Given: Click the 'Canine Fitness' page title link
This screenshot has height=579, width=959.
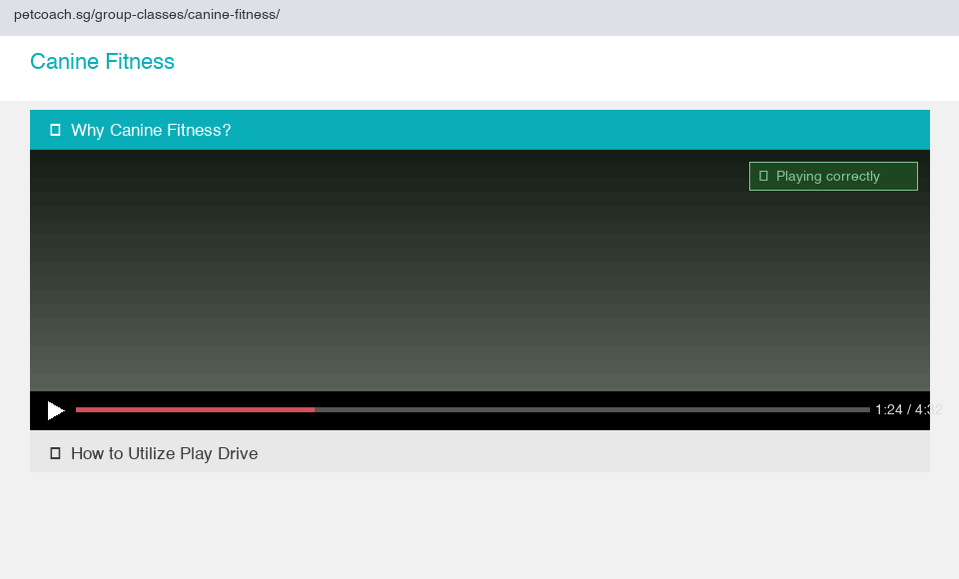Looking at the screenshot, I should pyautogui.click(x=102, y=61).
